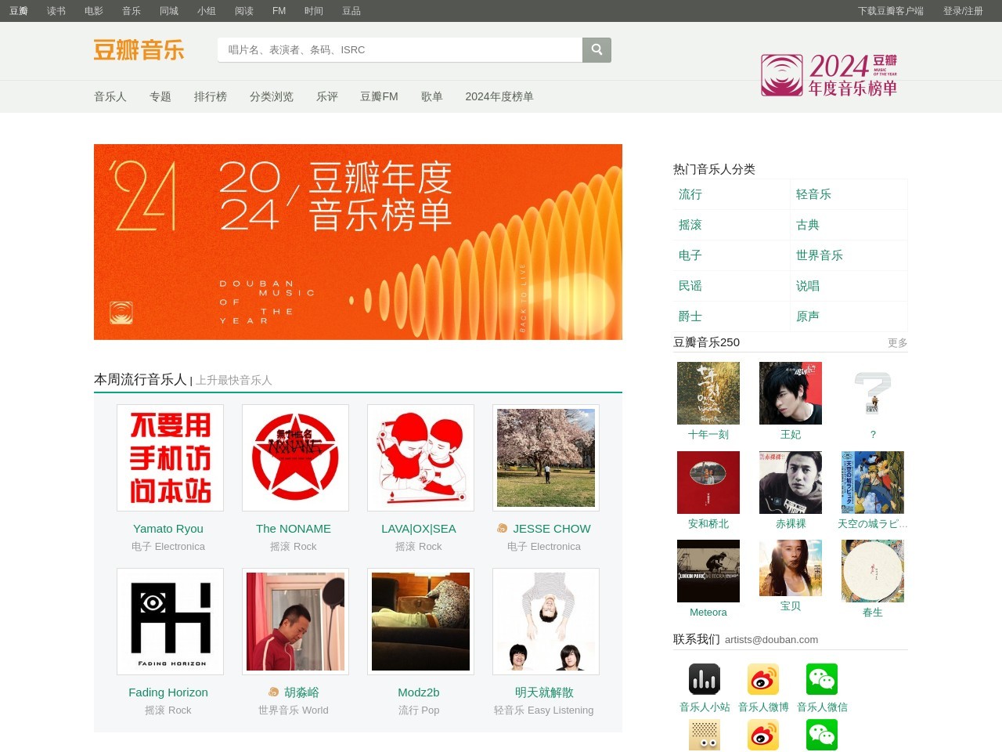The width and height of the screenshot is (1002, 752).
Task: Open the 宝贝 album cover
Action: click(x=791, y=568)
